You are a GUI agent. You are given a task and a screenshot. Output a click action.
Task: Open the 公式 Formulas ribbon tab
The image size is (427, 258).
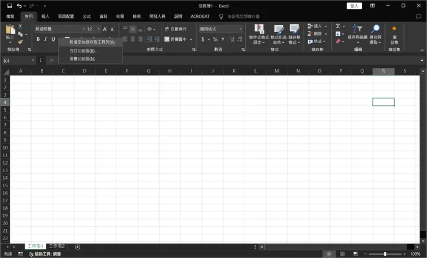(x=87, y=17)
